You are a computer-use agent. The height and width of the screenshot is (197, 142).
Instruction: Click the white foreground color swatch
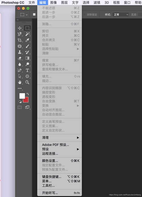click(22, 95)
